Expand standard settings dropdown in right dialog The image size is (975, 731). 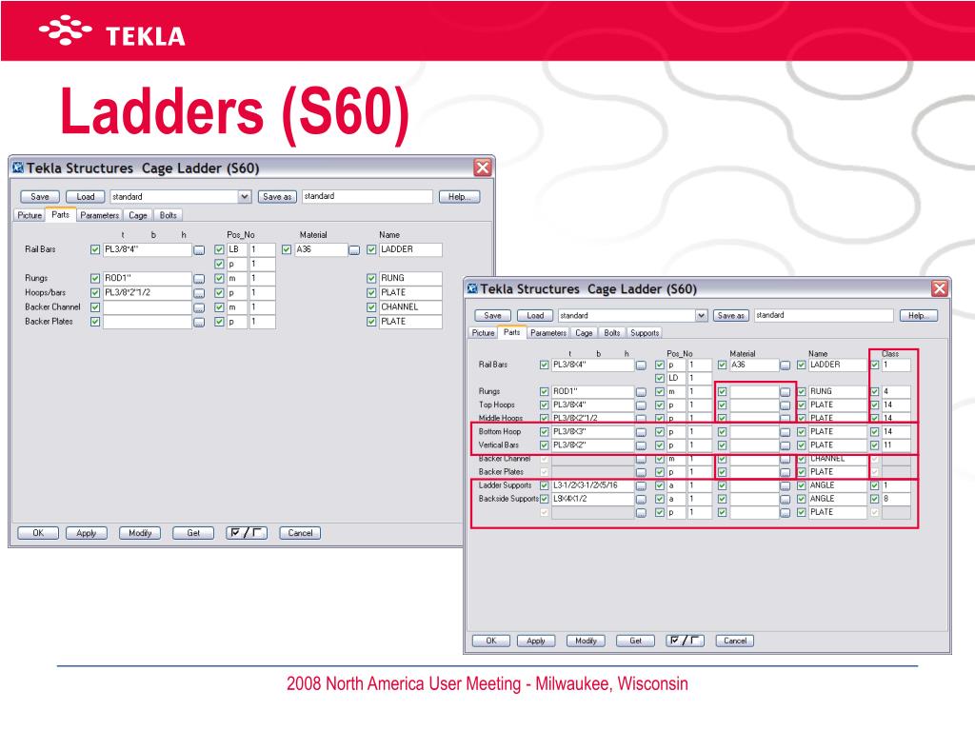[701, 316]
